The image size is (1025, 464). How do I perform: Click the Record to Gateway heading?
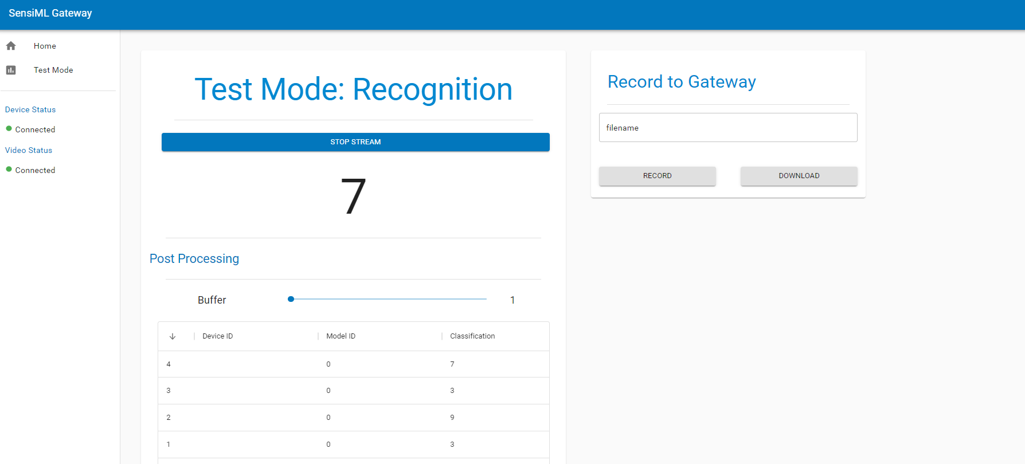pos(682,82)
